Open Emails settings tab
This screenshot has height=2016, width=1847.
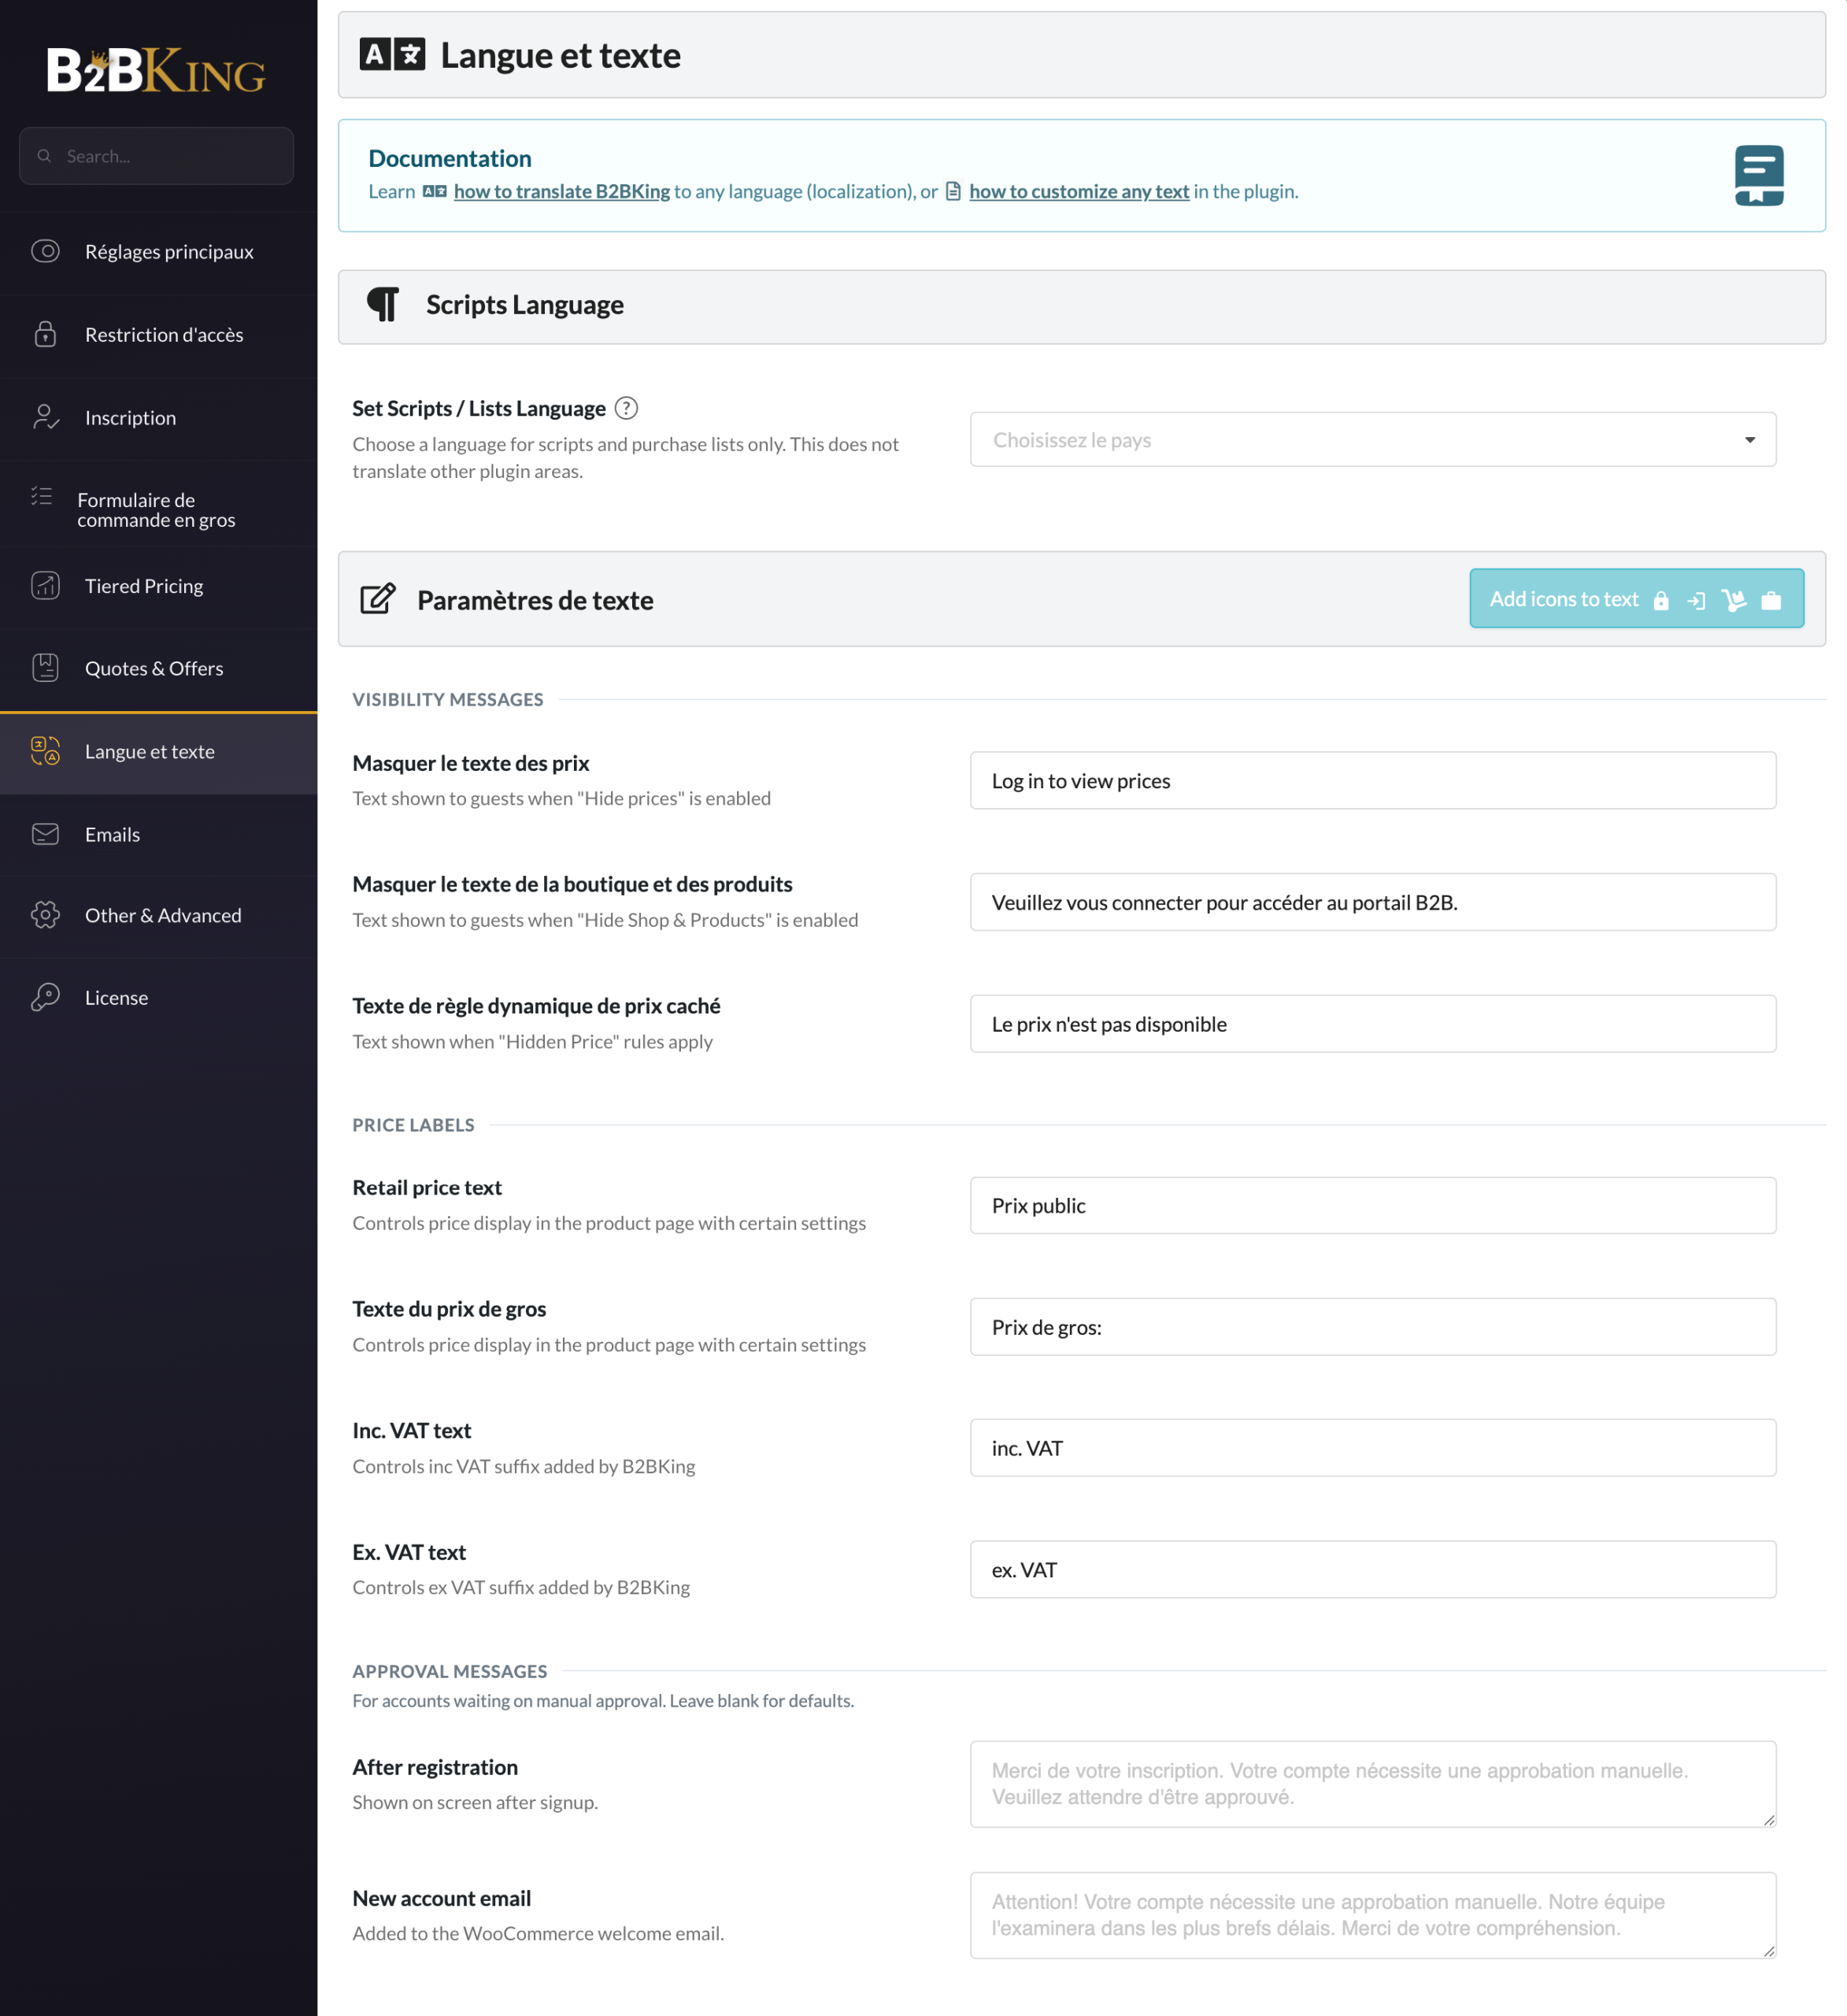click(x=158, y=835)
